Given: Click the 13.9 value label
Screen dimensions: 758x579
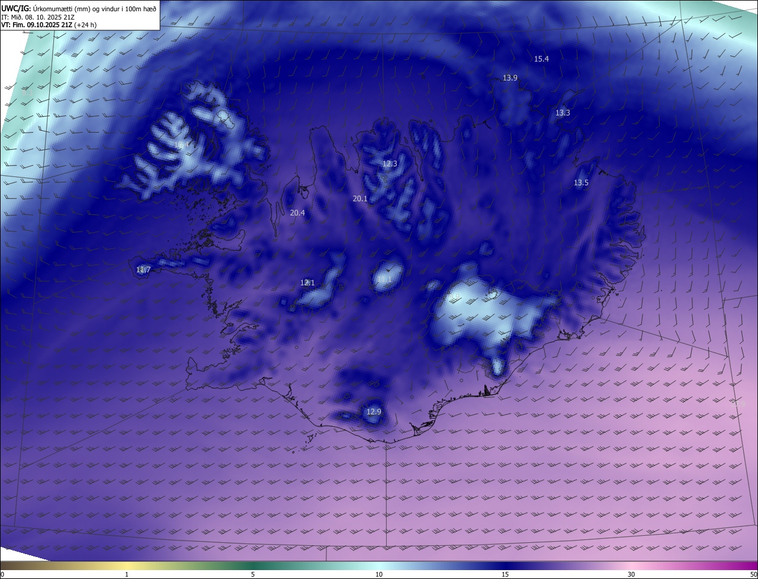Looking at the screenshot, I should point(510,78).
